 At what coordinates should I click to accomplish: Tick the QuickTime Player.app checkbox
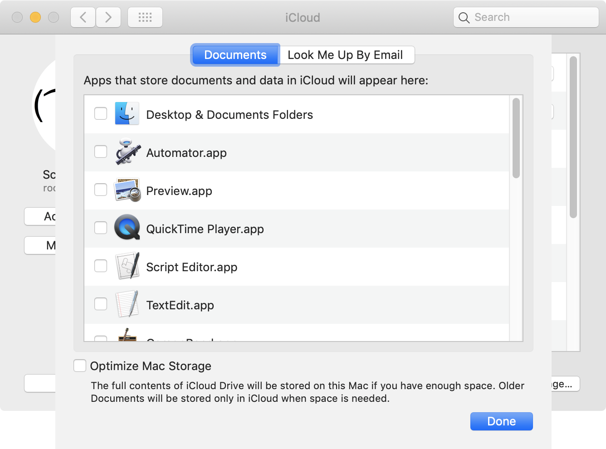click(101, 228)
